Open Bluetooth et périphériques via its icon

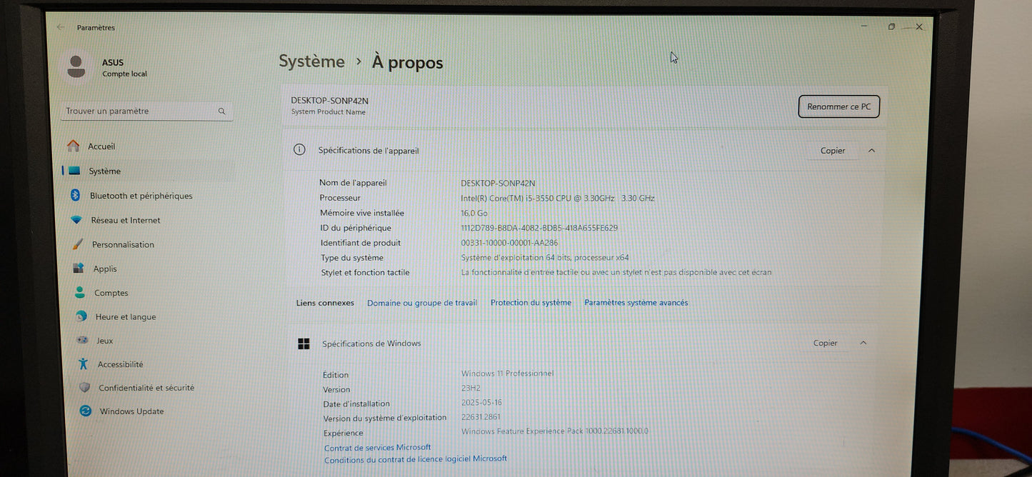tap(75, 195)
